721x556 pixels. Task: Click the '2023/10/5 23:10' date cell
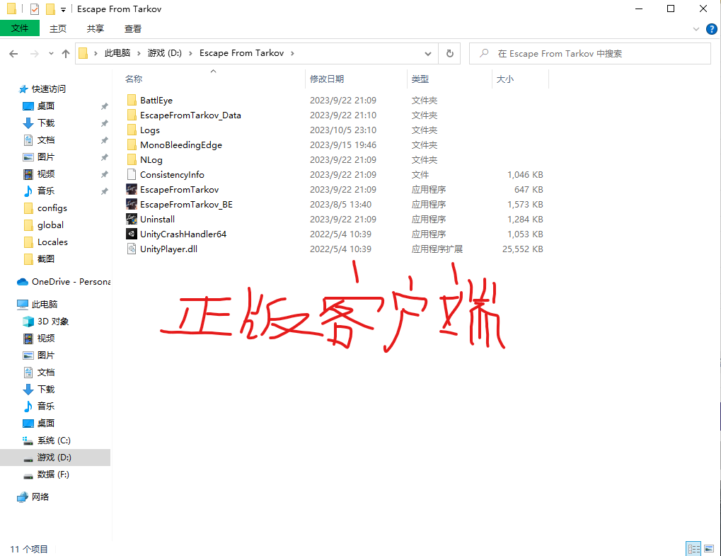tap(343, 130)
